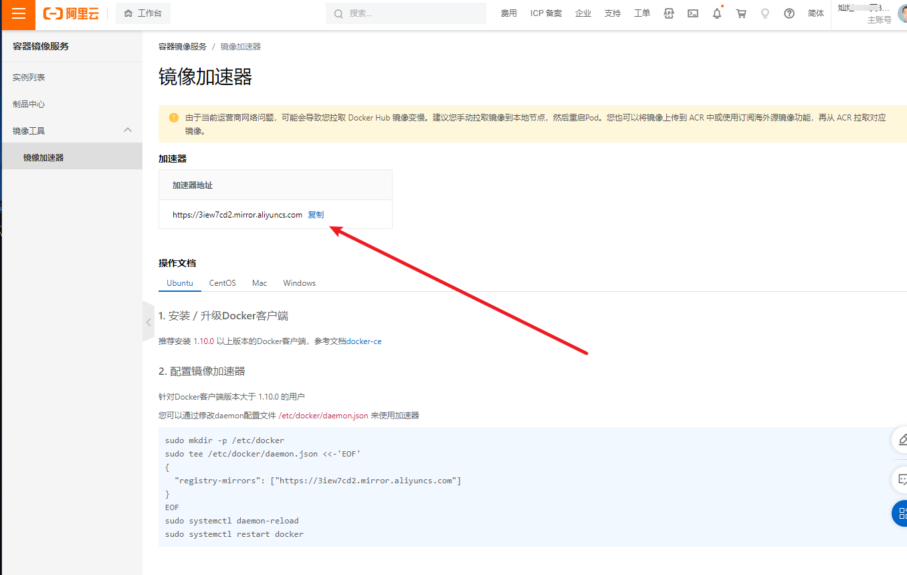Click the warning icon in the notice banner
Screen dimensions: 907x575
pyautogui.click(x=174, y=118)
